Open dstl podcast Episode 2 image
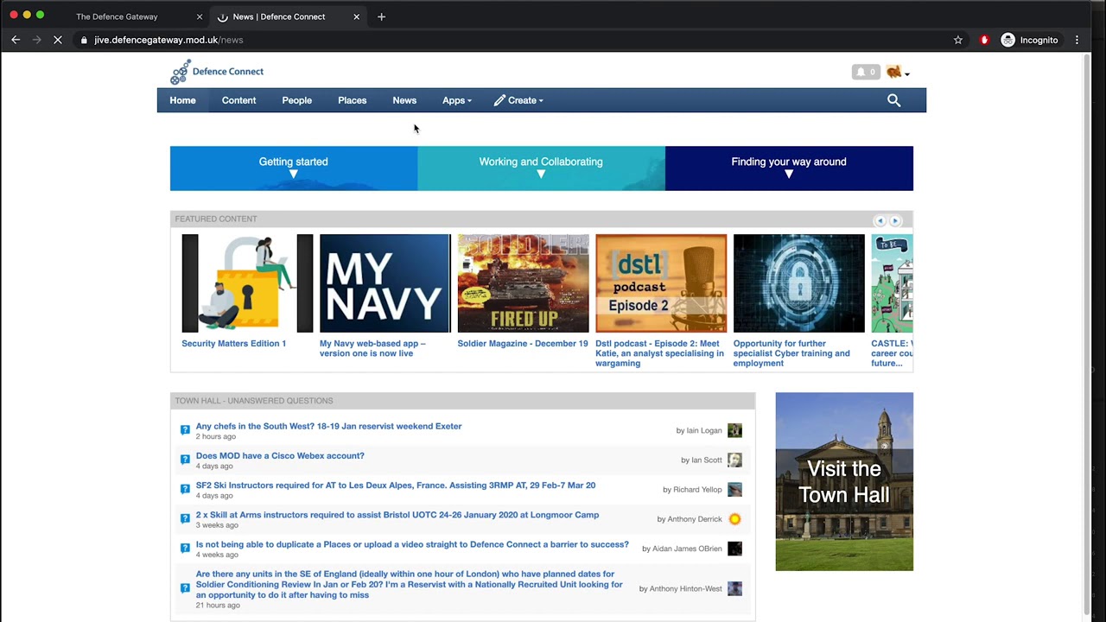This screenshot has height=622, width=1106. 661,283
